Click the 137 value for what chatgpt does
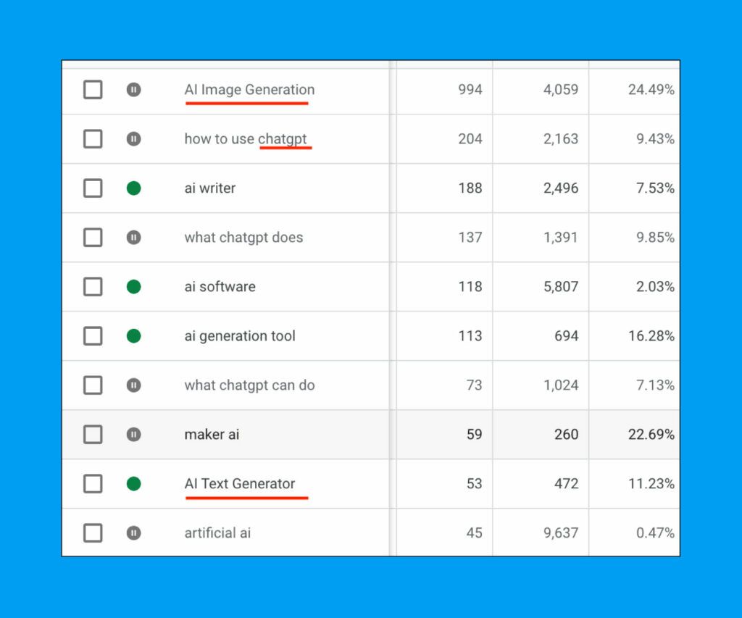Viewport: 742px width, 618px height. pos(470,237)
